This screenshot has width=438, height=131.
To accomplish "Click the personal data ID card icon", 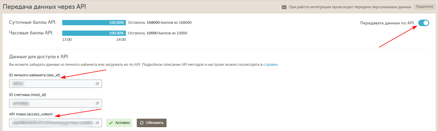I will 284,7.
